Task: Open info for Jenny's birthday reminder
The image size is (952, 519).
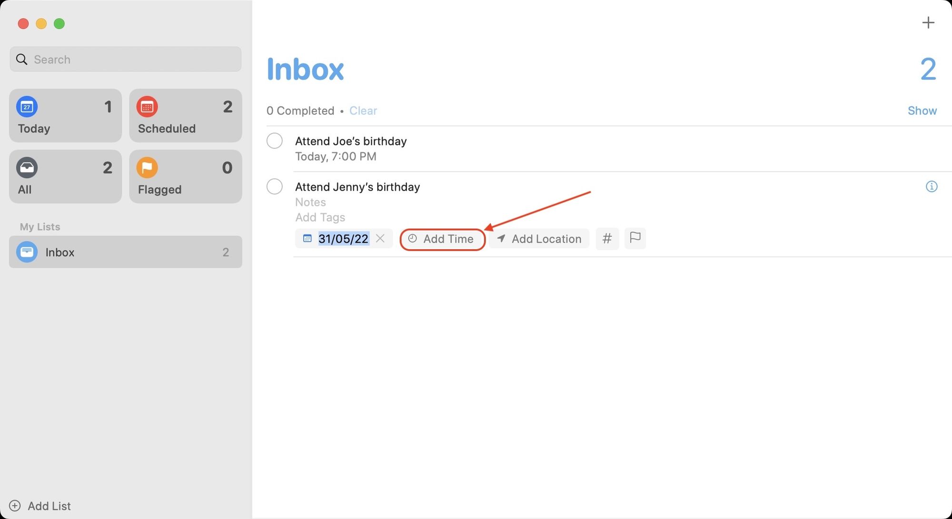Action: 932,186
